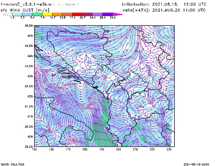
Task: Click the 15E longitude axis label
Action: [34, 149]
